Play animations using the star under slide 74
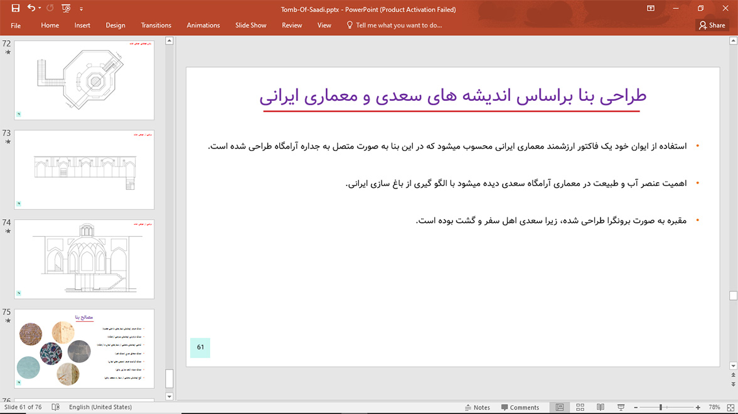738x414 pixels. [8, 231]
